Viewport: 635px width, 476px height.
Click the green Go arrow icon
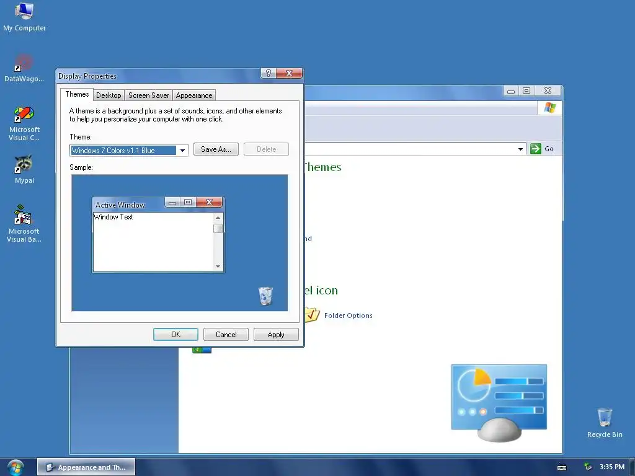[x=535, y=149]
